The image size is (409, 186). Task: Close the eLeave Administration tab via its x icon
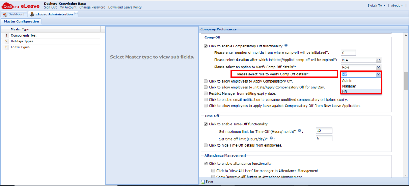[76, 13]
